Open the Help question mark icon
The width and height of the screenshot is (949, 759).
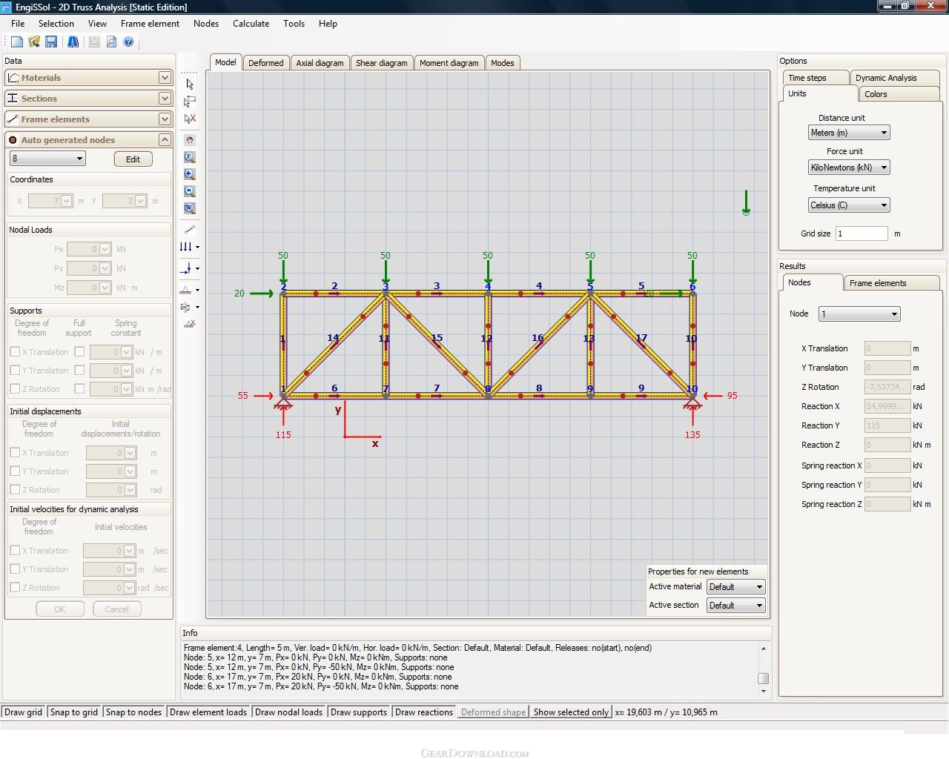(128, 42)
